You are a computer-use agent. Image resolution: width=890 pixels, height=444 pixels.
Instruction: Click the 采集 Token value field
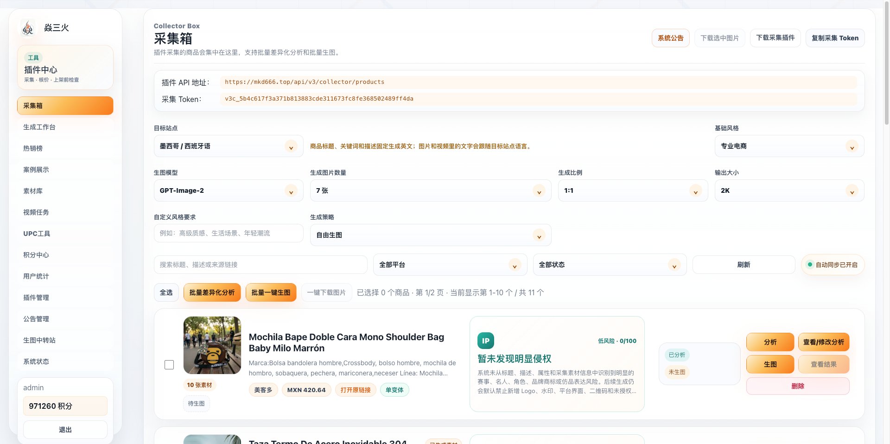click(538, 99)
